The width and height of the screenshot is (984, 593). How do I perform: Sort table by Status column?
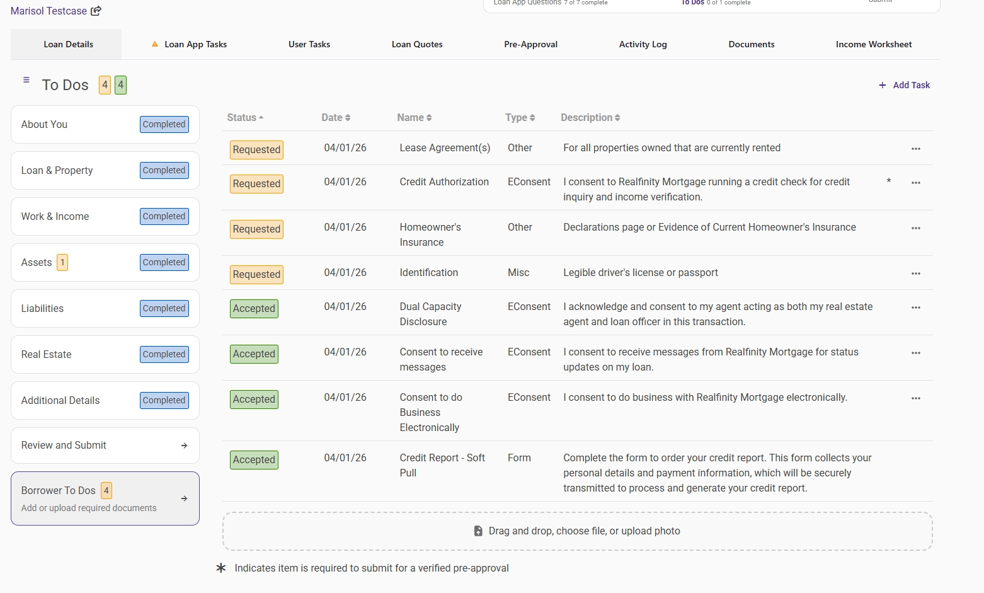(245, 118)
